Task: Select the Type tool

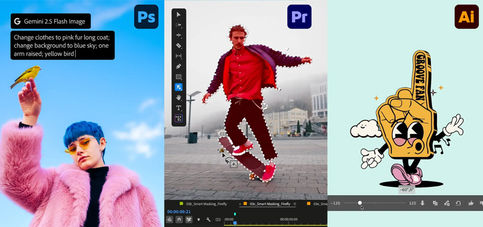Action: [178, 108]
